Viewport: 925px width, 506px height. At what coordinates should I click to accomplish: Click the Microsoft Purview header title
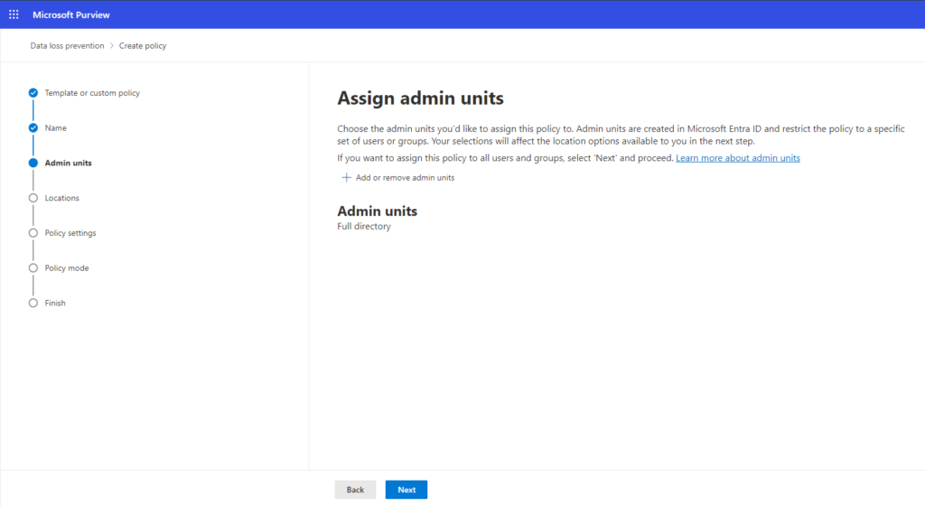(71, 14)
